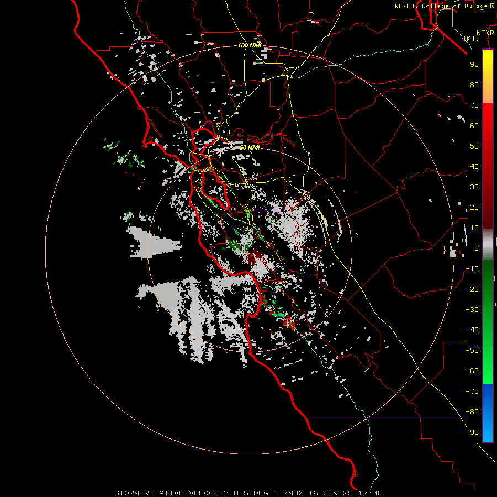The height and width of the screenshot is (497, 497).
Task: Click the 30 value on the velocity scale
Action: pyautogui.click(x=474, y=187)
